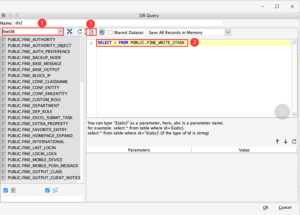Image resolution: width=300 pixels, height=215 pixels.
Task: Click the view icon beside right bottom checkbox
Action: click(x=55, y=190)
